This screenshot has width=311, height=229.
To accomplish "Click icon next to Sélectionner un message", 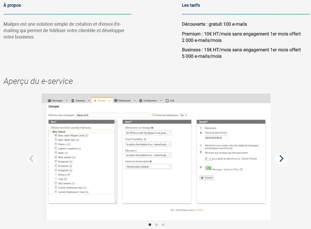I will (x=152, y=128).
